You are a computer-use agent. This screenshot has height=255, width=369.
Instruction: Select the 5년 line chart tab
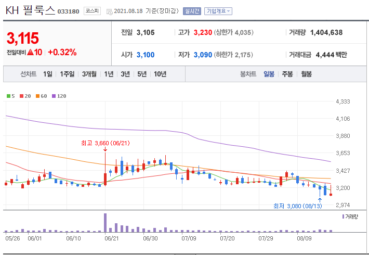click(x=142, y=74)
